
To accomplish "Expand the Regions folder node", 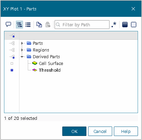I will (x=22, y=50).
